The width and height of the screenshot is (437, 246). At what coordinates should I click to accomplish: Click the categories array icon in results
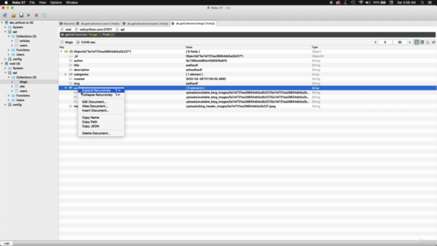(x=71, y=74)
